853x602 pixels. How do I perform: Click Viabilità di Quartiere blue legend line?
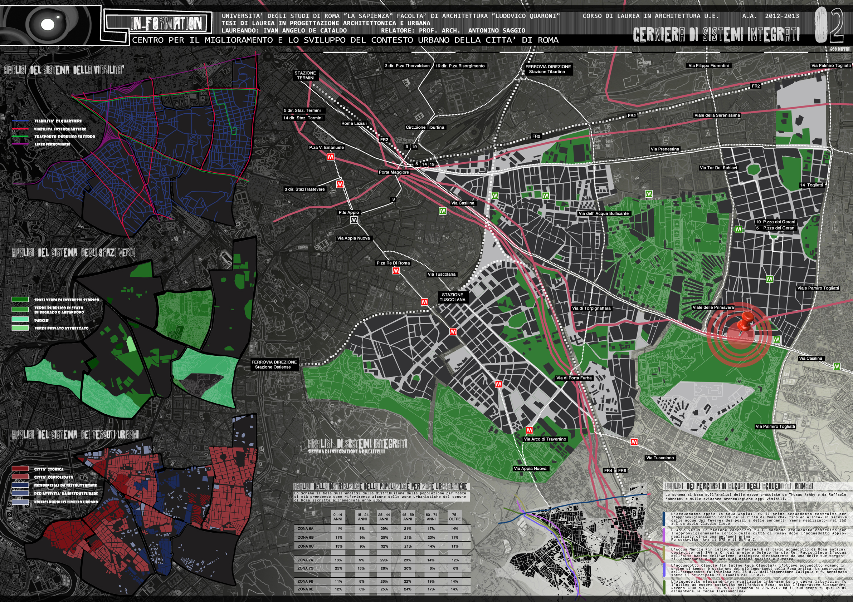20,121
